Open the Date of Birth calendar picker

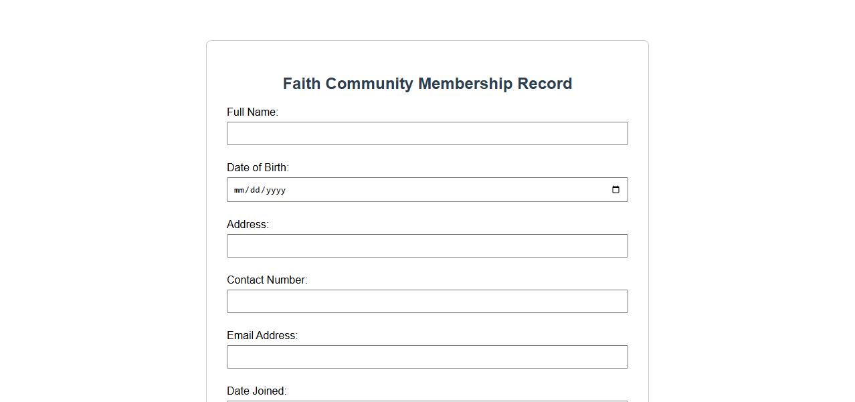point(615,190)
